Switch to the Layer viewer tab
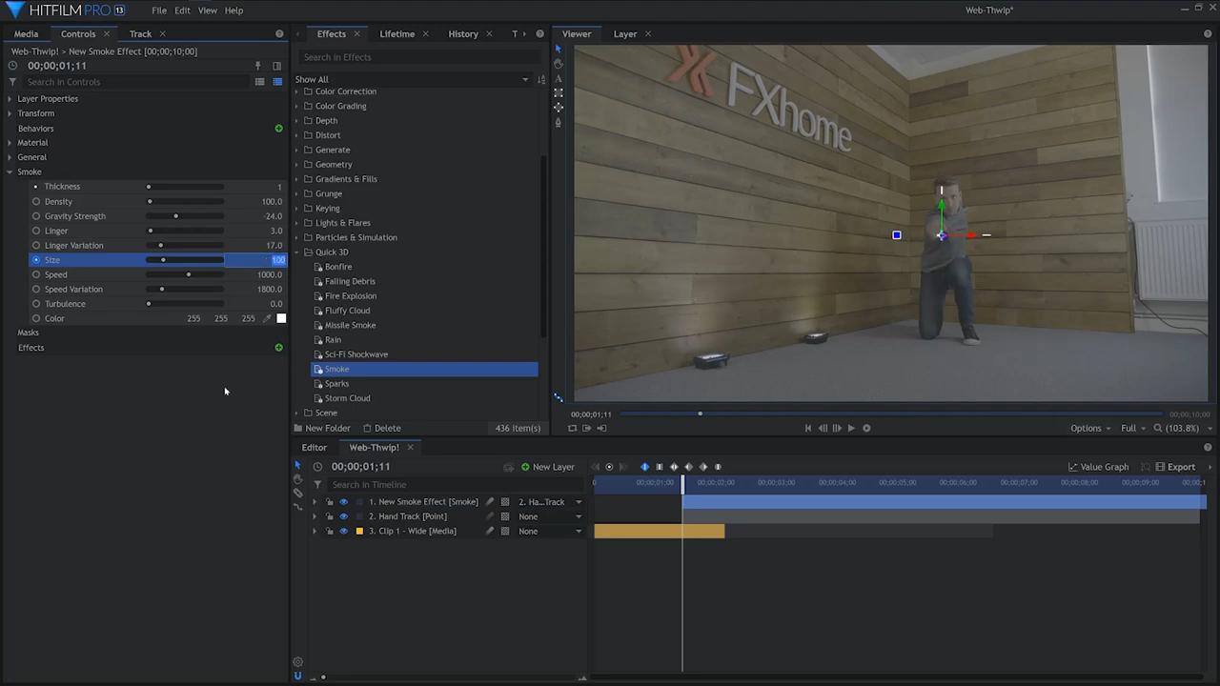Screen dimensions: 1220x686 click(625, 34)
